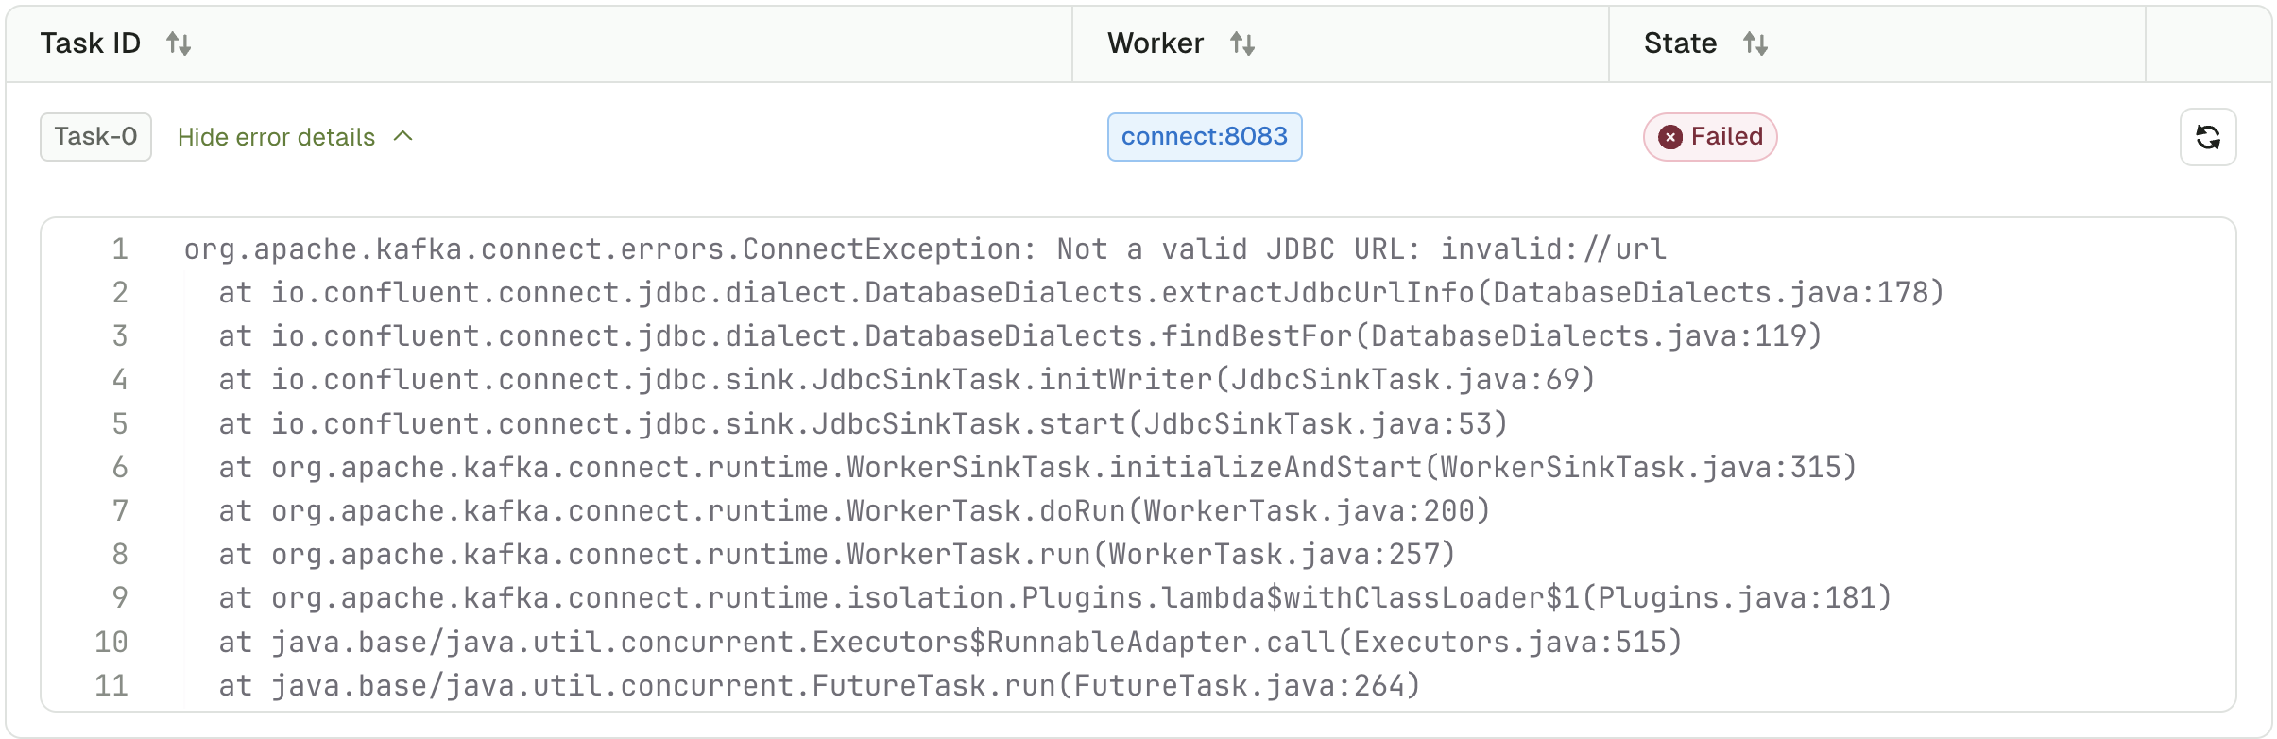Select line 1 ConnectException error text
The height and width of the screenshot is (739, 2277).
(x=925, y=249)
